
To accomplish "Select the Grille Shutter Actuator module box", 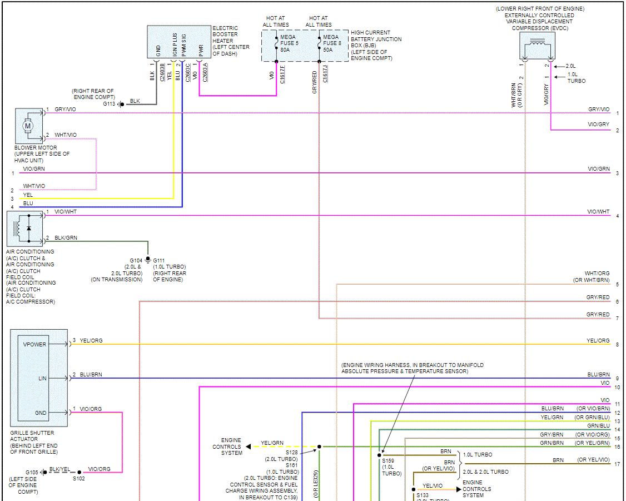I will click(x=39, y=378).
